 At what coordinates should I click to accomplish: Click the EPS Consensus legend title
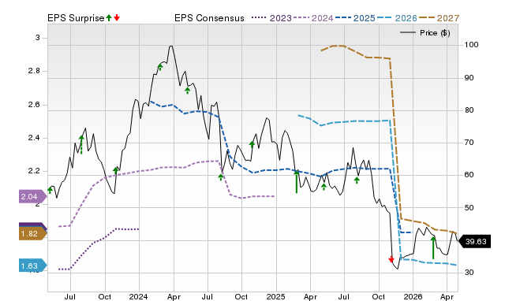tap(209, 18)
